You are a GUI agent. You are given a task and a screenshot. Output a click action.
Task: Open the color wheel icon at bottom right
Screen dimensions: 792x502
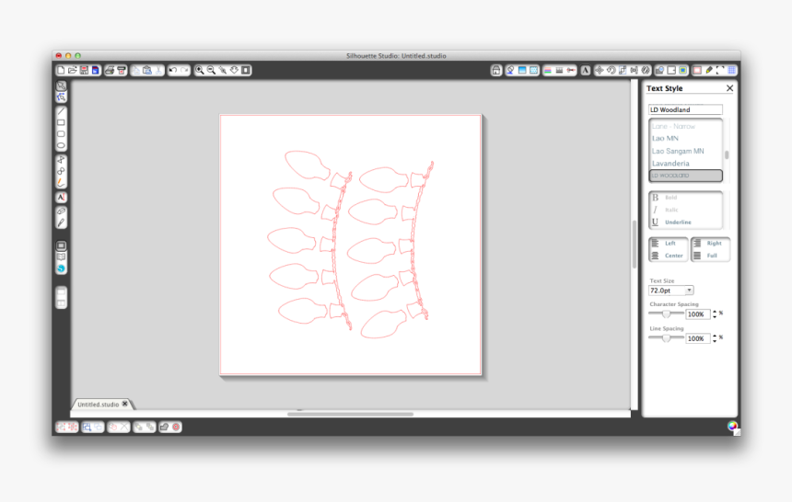(732, 427)
